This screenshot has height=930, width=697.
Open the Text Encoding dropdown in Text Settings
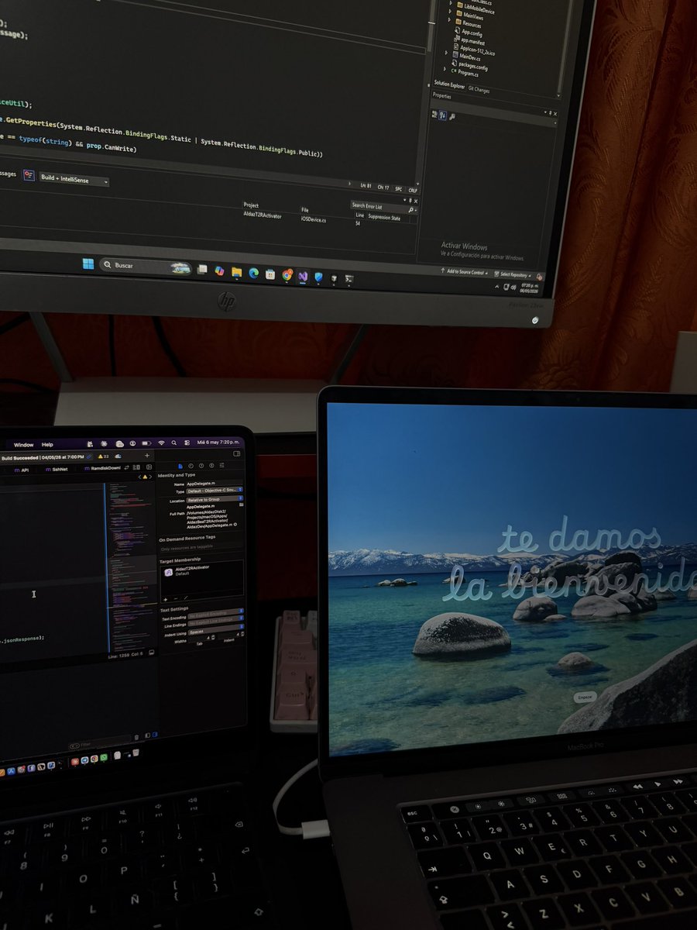[x=216, y=615]
